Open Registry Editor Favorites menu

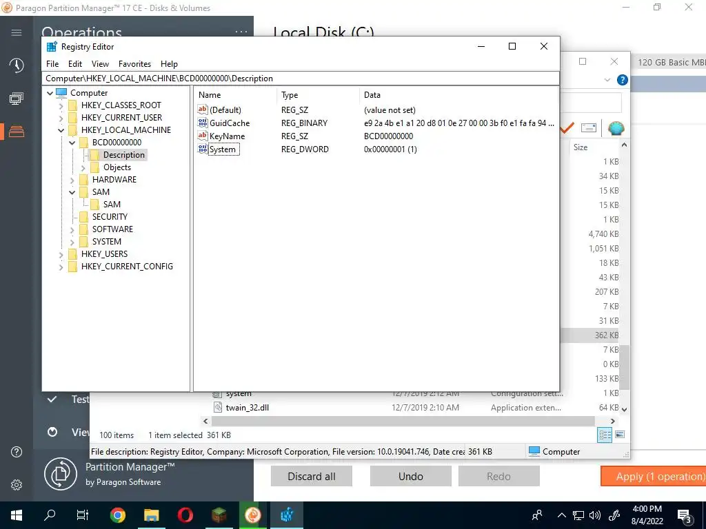click(x=134, y=64)
